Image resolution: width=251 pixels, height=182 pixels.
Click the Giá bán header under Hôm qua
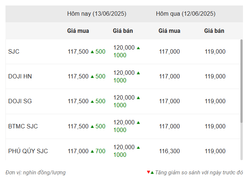click(214, 31)
